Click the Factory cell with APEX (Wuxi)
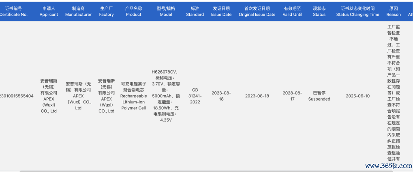Image resolution: width=415 pixels, height=172 pixels. [107, 96]
